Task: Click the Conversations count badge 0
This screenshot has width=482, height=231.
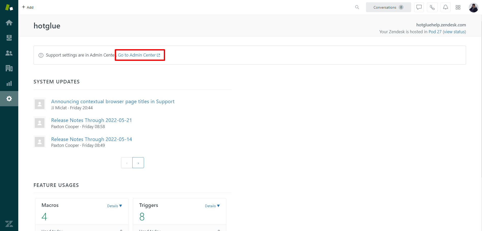Action: (401, 7)
